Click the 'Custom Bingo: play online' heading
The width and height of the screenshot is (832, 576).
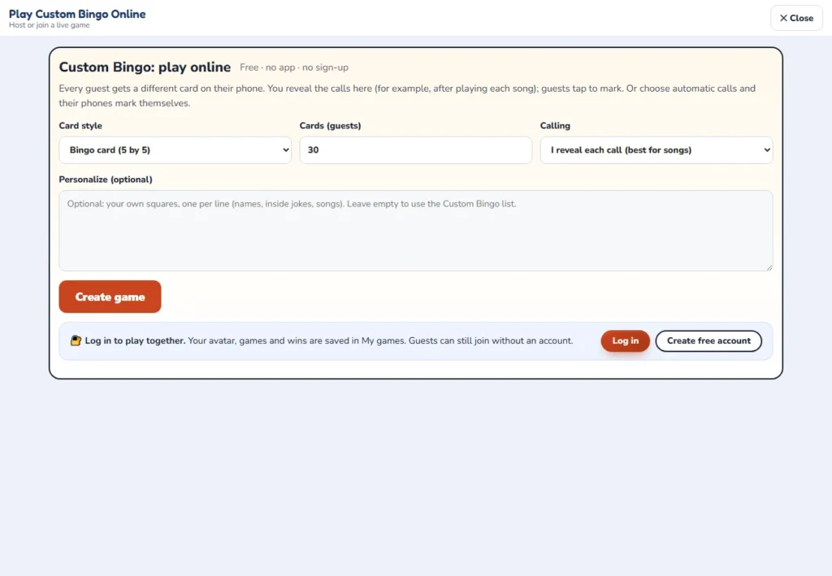tap(145, 67)
